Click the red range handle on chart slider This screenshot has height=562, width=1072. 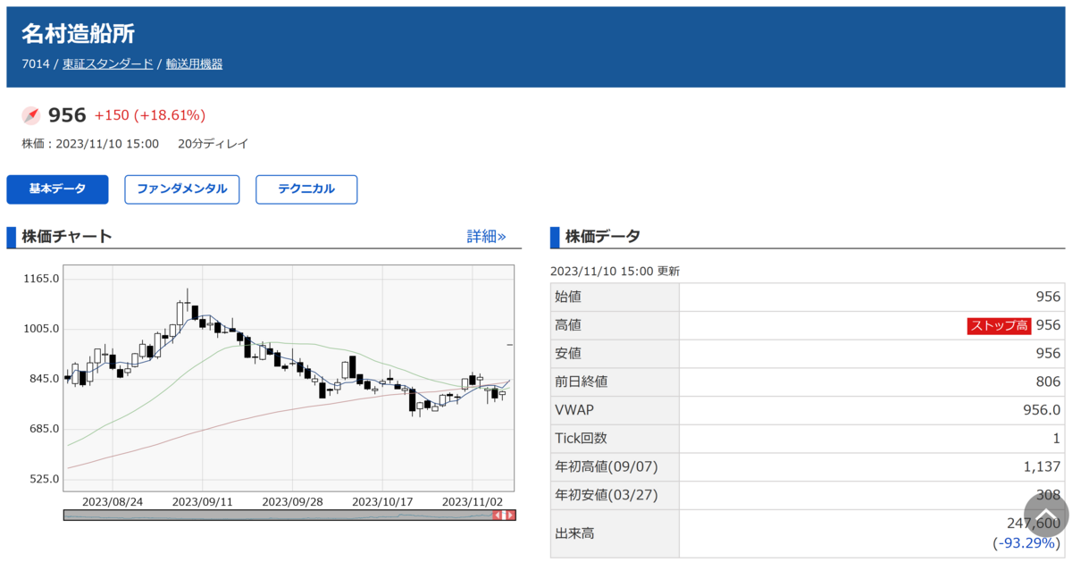pyautogui.click(x=505, y=515)
